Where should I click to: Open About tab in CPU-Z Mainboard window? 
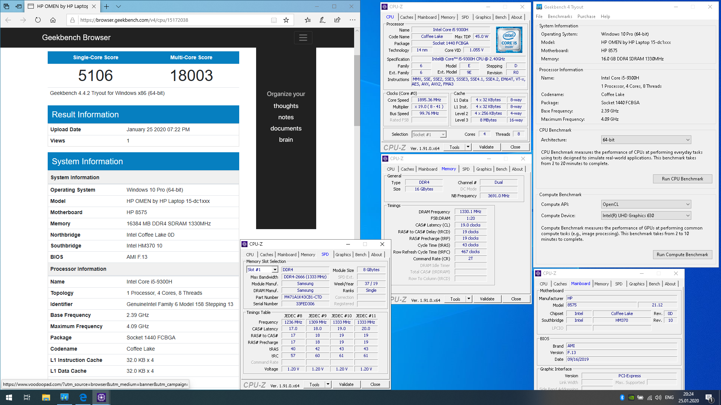(x=670, y=284)
